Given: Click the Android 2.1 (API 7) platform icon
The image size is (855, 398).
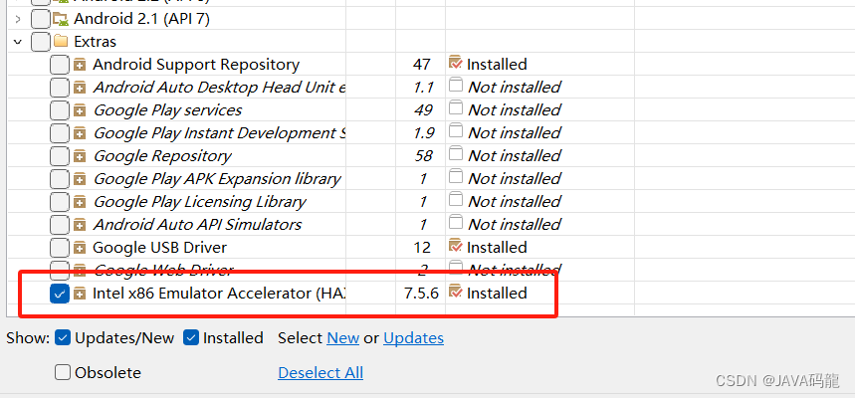Looking at the screenshot, I should [59, 19].
